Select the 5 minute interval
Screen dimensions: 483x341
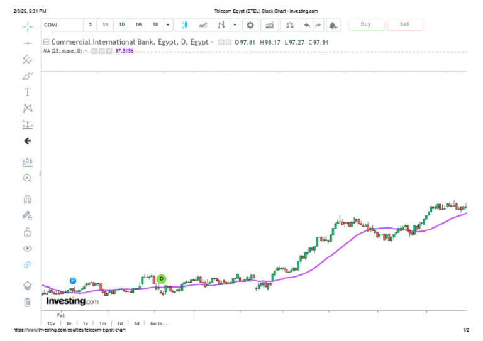pyautogui.click(x=91, y=24)
